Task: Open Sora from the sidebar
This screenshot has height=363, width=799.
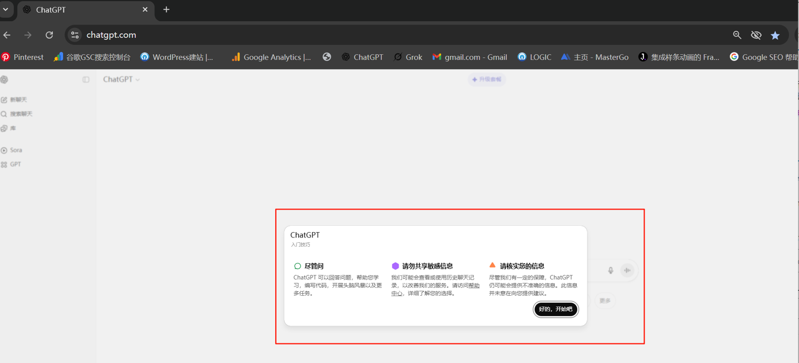Action: pos(12,150)
